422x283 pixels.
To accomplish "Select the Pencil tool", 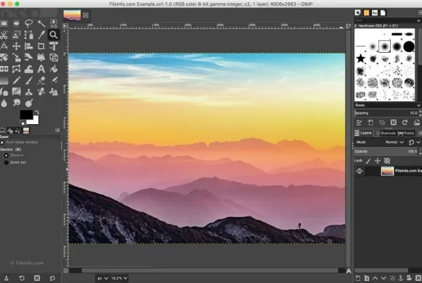I will point(16,80).
